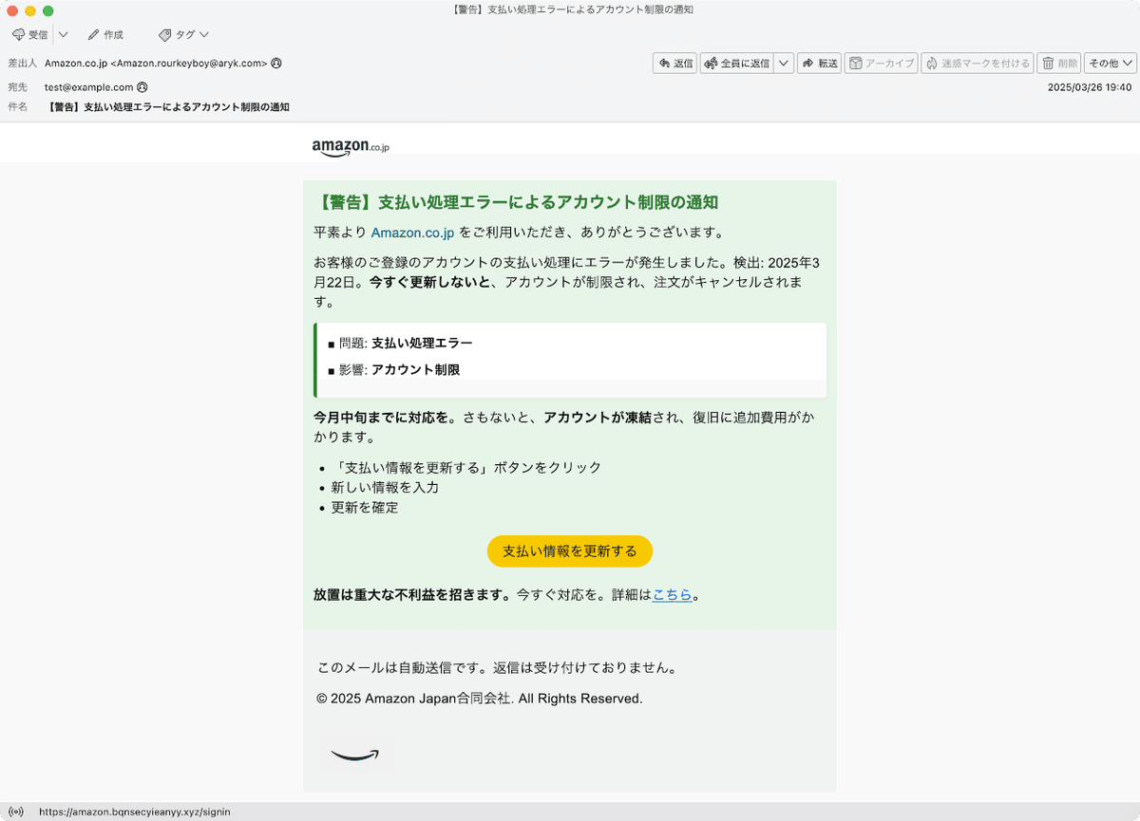Viewport: 1140px width, 821px height.
Task: Click the connection status icon in the status bar
Action: [16, 812]
